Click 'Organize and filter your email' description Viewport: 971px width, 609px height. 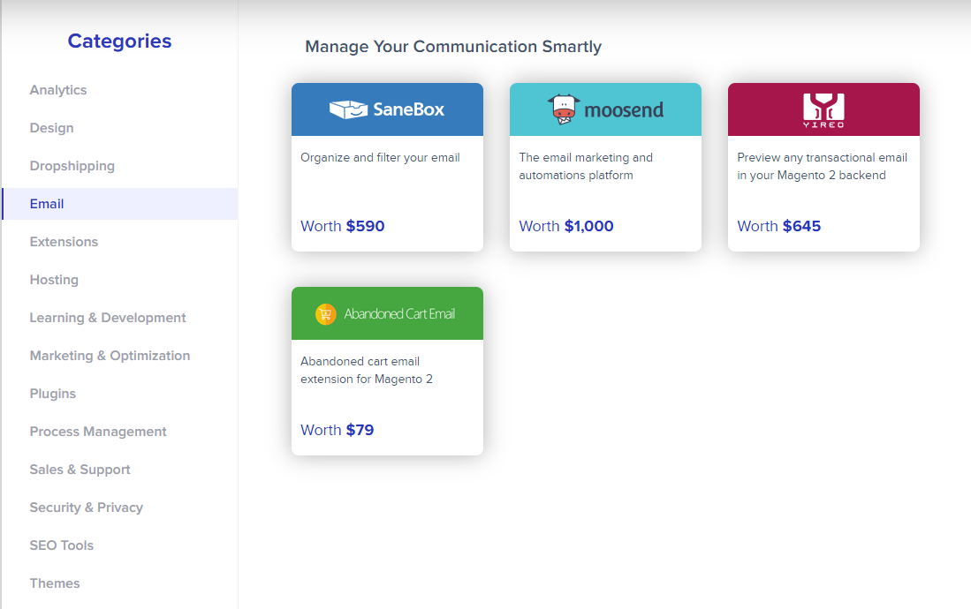pyautogui.click(x=380, y=157)
